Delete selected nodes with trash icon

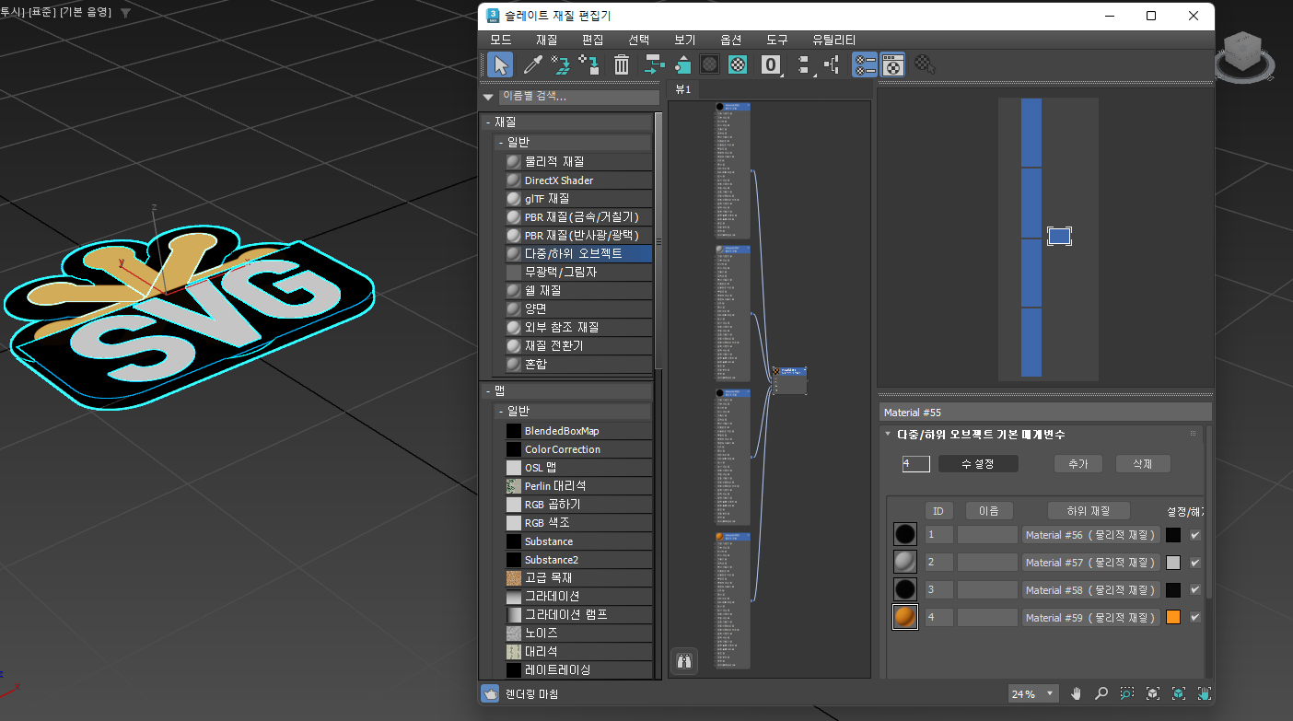[622, 64]
